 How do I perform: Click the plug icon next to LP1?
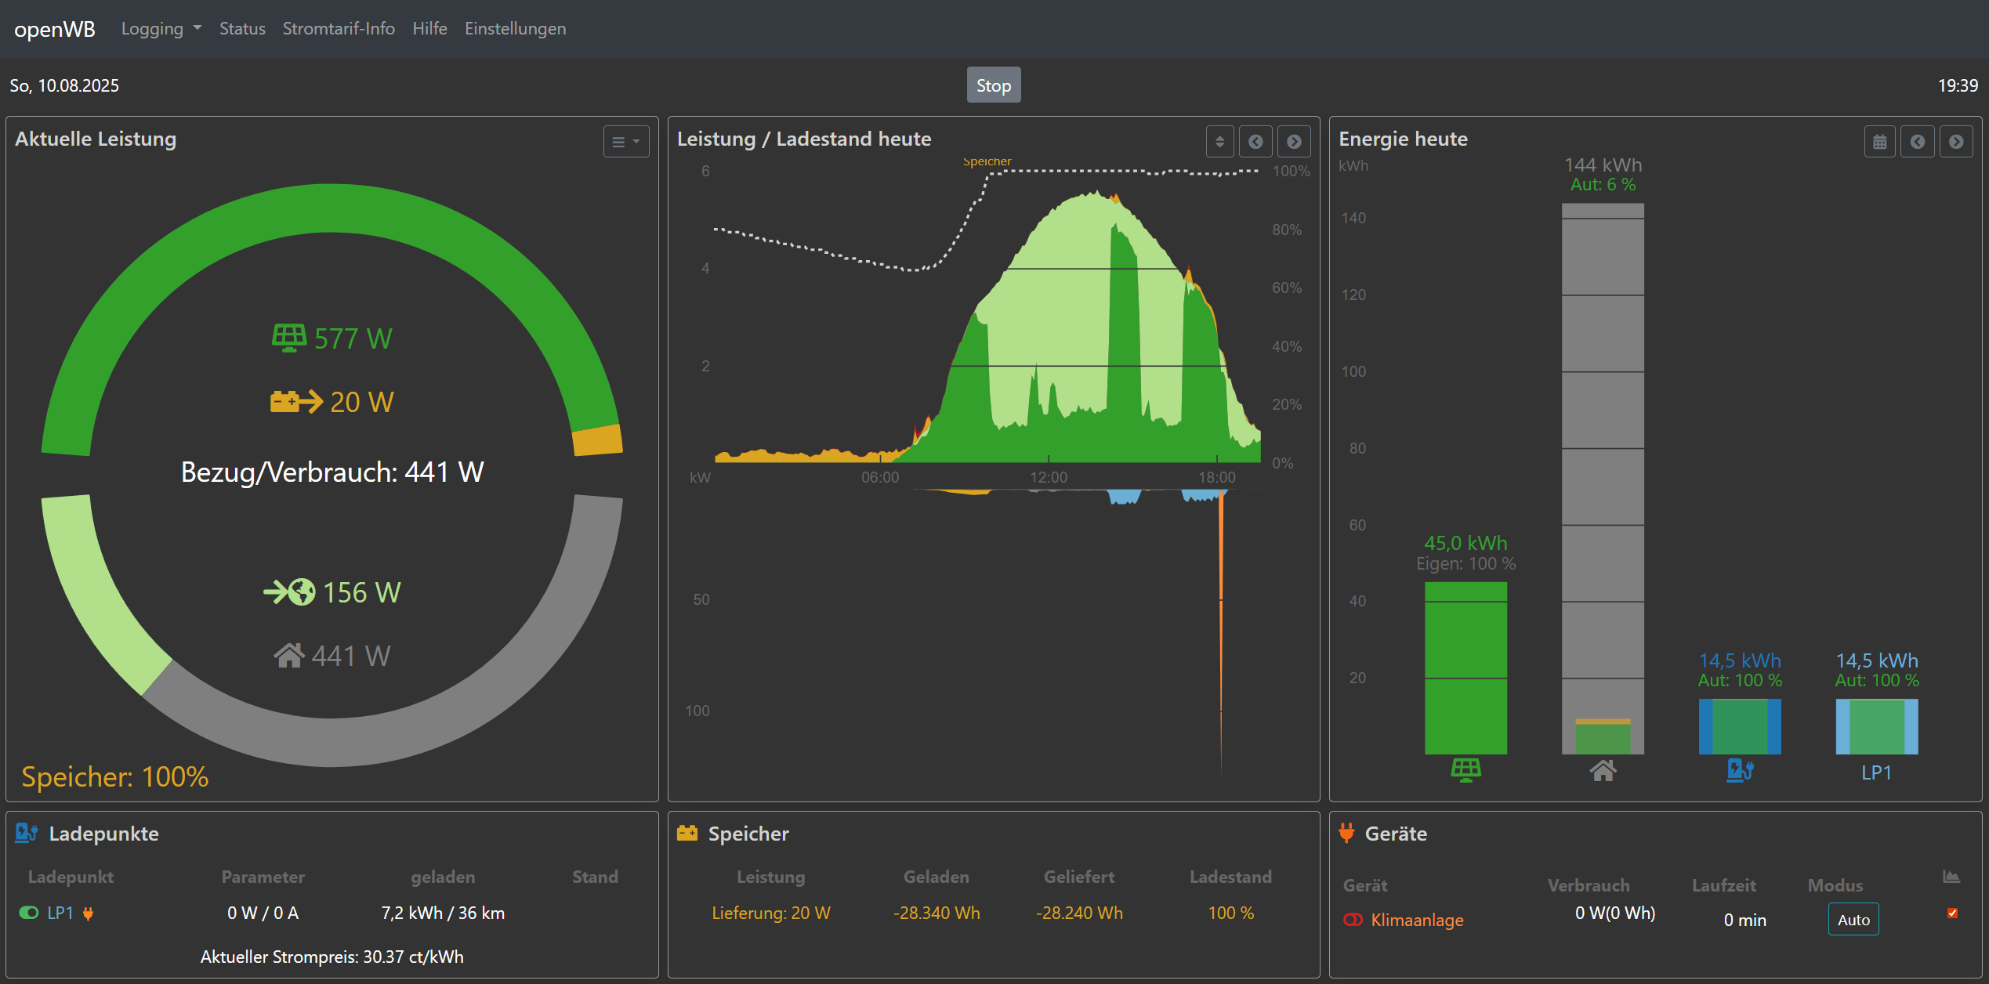point(89,913)
